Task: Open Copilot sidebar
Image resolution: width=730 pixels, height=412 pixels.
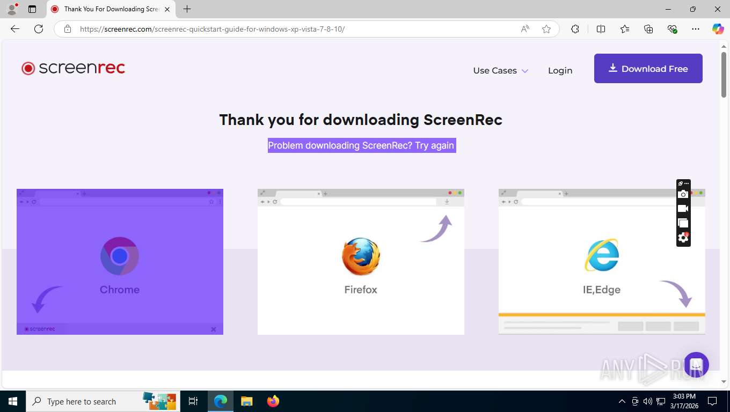Action: coord(718,29)
